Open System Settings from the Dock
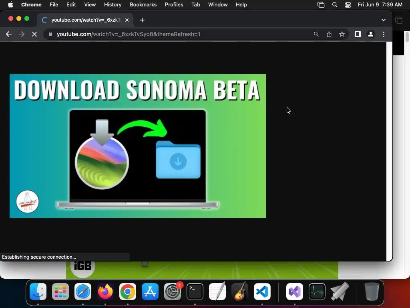The width and height of the screenshot is (410, 308). pyautogui.click(x=173, y=292)
